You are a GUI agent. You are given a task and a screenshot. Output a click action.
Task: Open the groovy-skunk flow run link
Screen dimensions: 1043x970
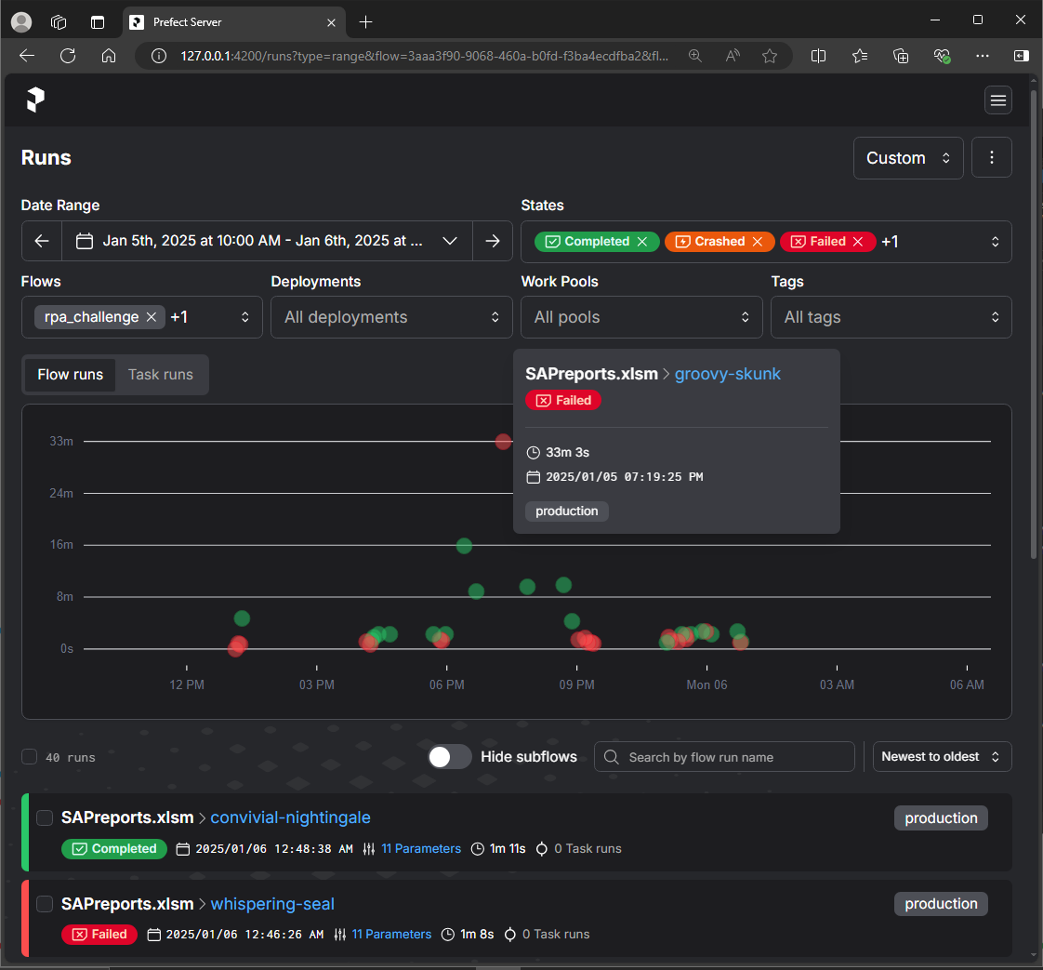(728, 373)
